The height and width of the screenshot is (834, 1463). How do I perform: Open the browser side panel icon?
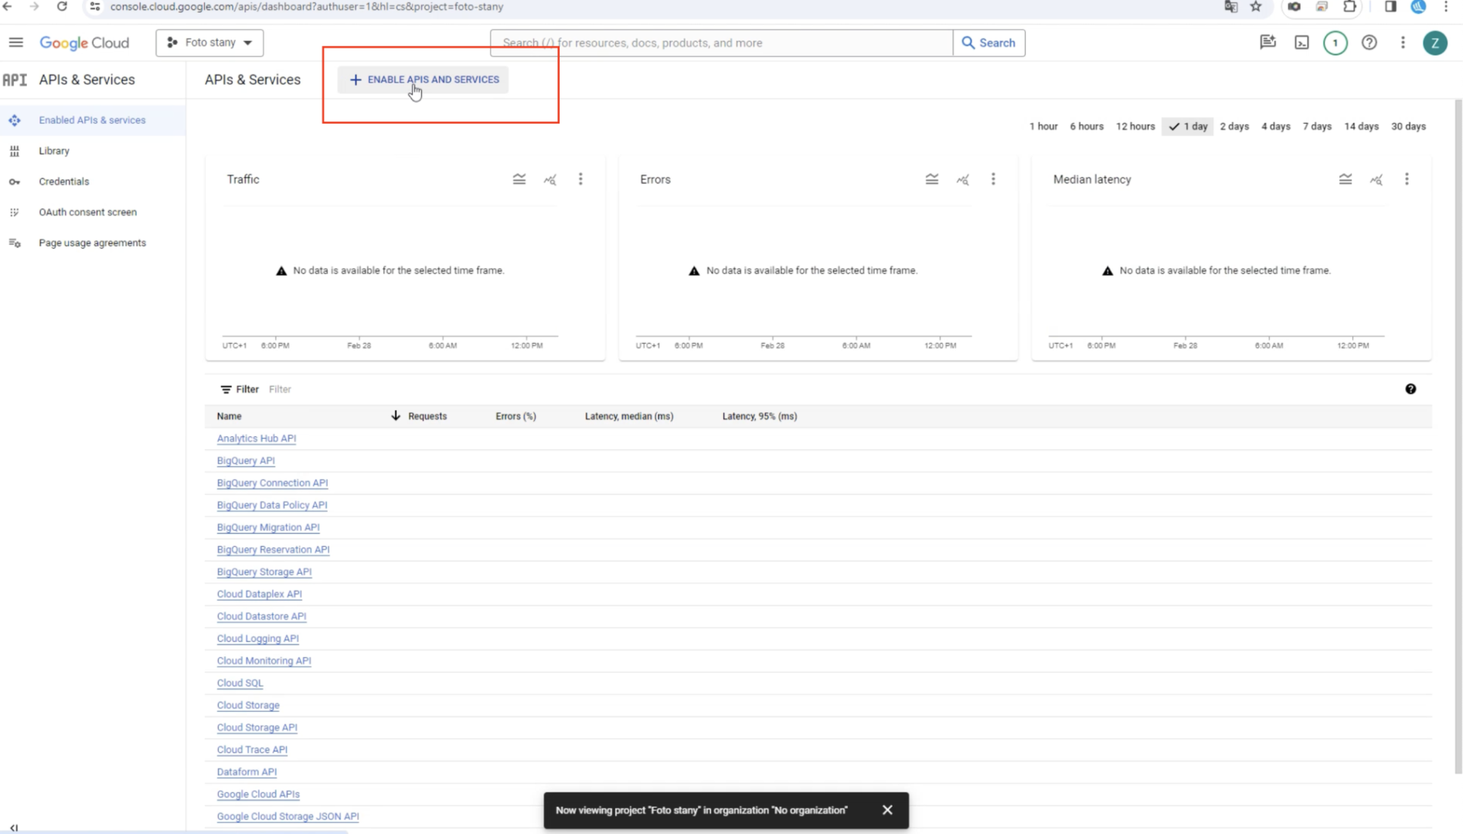tap(1390, 7)
